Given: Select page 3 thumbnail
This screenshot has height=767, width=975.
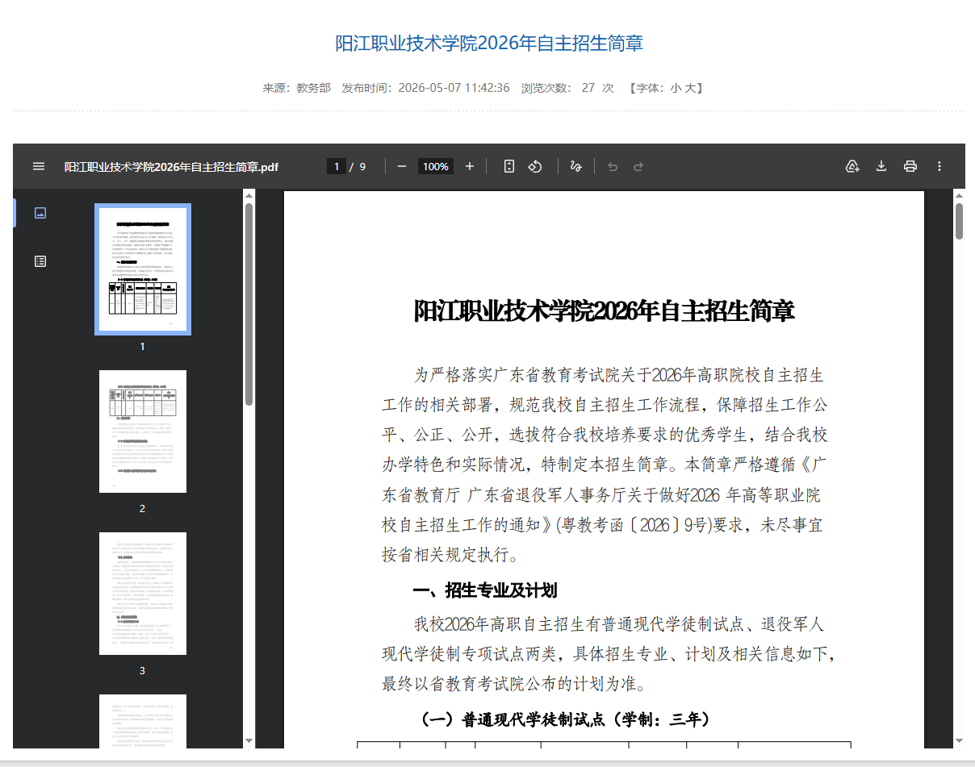Looking at the screenshot, I should pos(143,594).
